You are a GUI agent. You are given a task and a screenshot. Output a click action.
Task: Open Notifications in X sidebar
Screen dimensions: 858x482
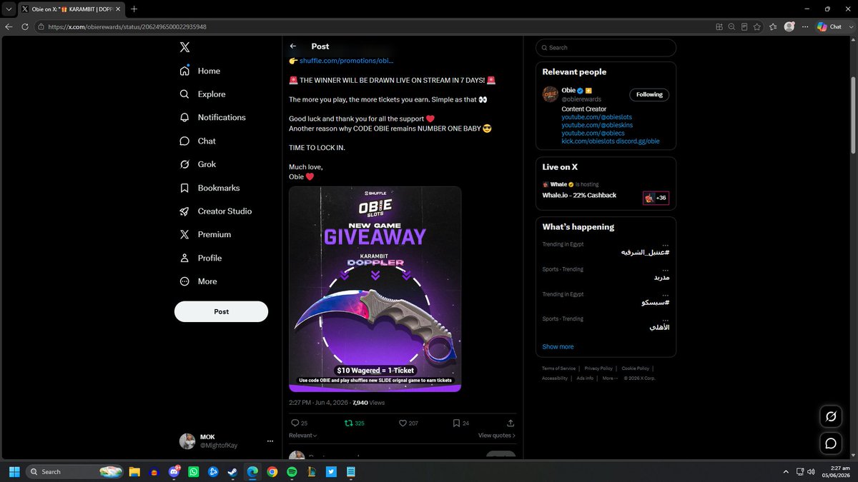[212, 117]
